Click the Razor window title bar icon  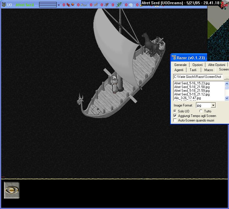tap(174, 57)
